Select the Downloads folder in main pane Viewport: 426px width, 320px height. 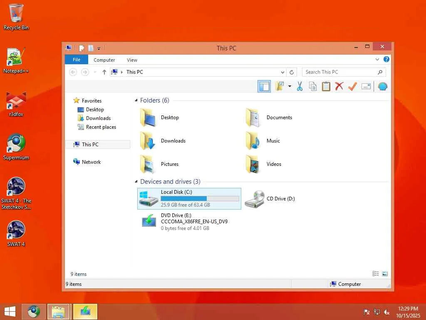click(163, 141)
